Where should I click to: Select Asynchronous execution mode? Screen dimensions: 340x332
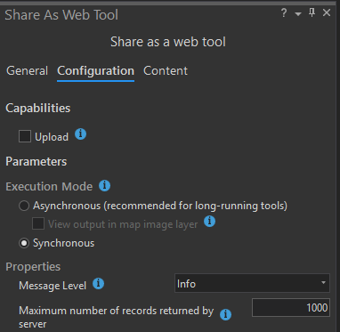click(24, 206)
